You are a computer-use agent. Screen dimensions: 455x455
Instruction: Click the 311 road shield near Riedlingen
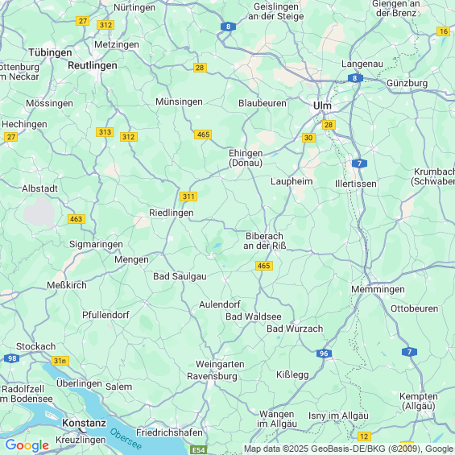(188, 196)
